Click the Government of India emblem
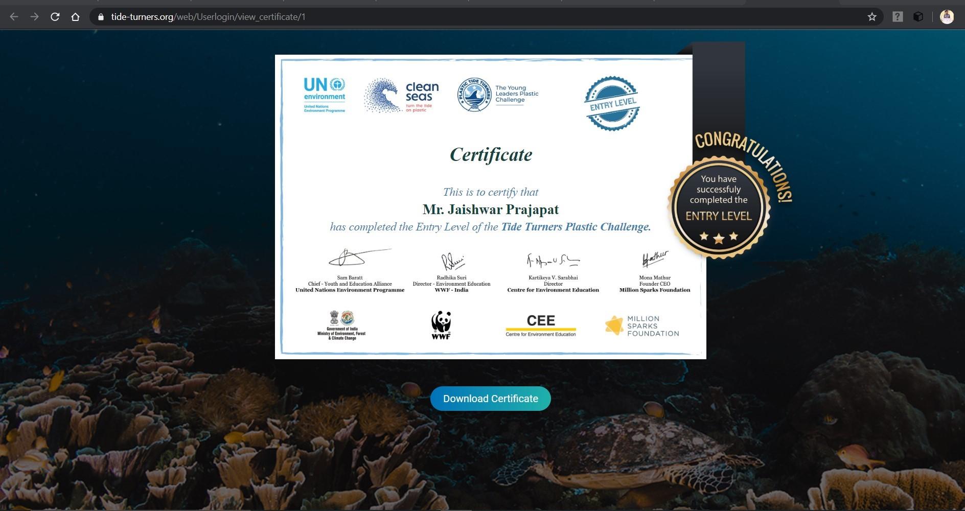 [341, 326]
